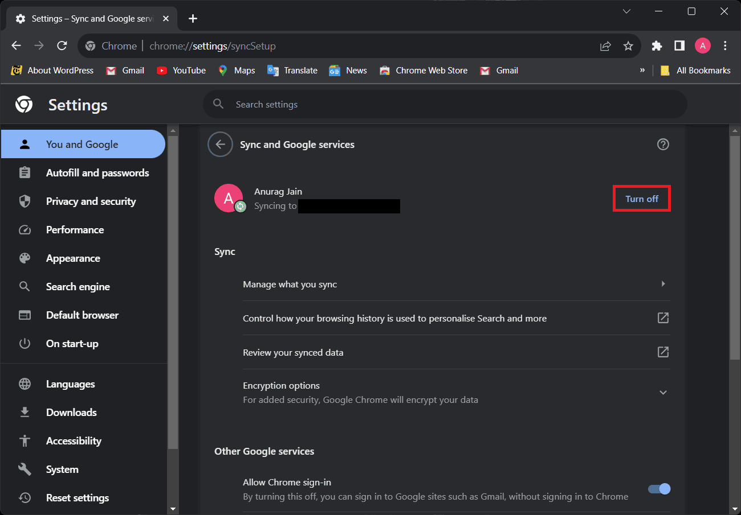This screenshot has height=515, width=741.
Task: Focus the Search settings input field
Action: (445, 105)
